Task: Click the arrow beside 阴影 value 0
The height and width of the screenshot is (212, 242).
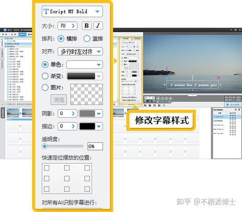Action: (73, 113)
